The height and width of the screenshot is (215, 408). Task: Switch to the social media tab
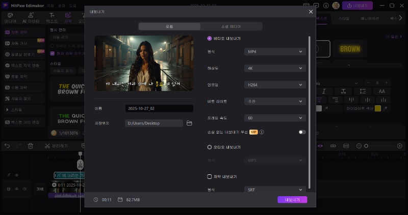231,26
